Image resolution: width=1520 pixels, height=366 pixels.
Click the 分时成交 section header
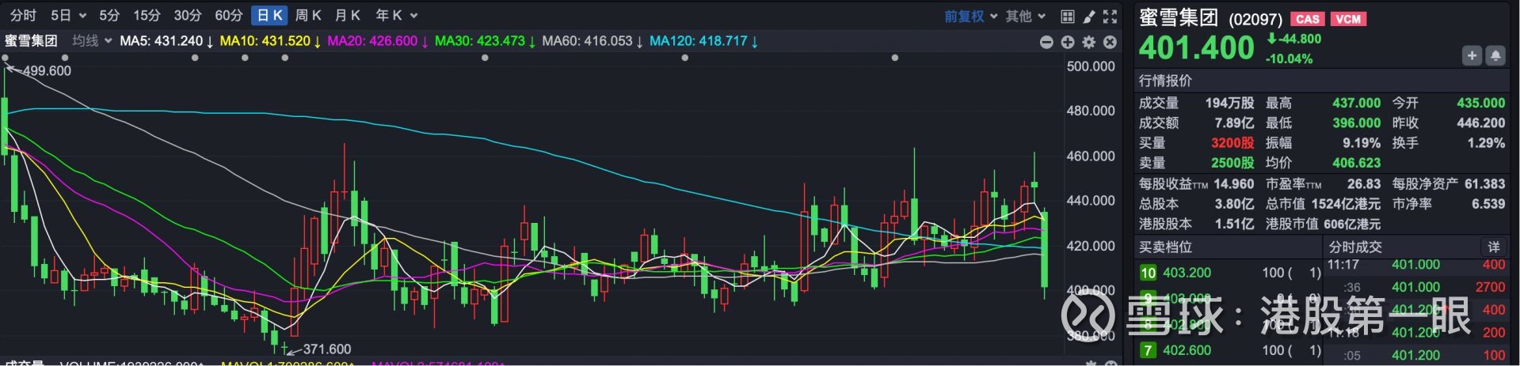1354,247
